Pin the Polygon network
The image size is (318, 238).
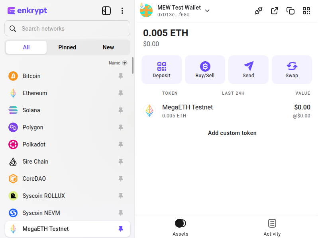tap(121, 127)
